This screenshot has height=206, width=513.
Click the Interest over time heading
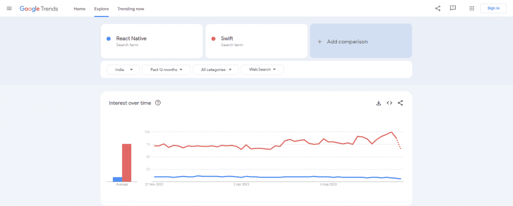(x=130, y=103)
